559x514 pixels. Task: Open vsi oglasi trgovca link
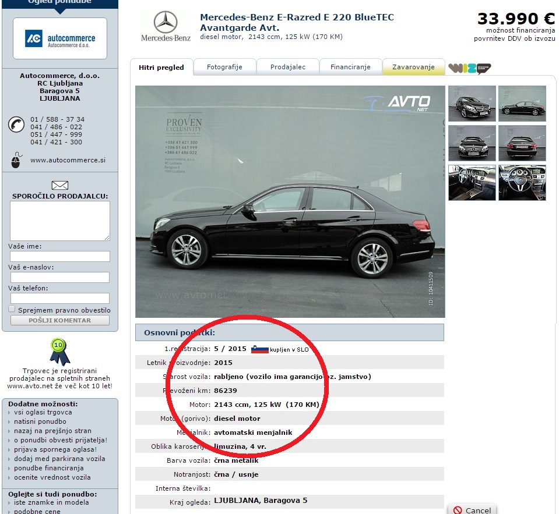pos(43,412)
